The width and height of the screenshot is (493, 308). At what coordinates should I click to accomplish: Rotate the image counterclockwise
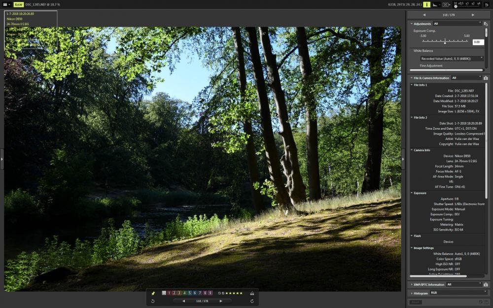[153, 301]
